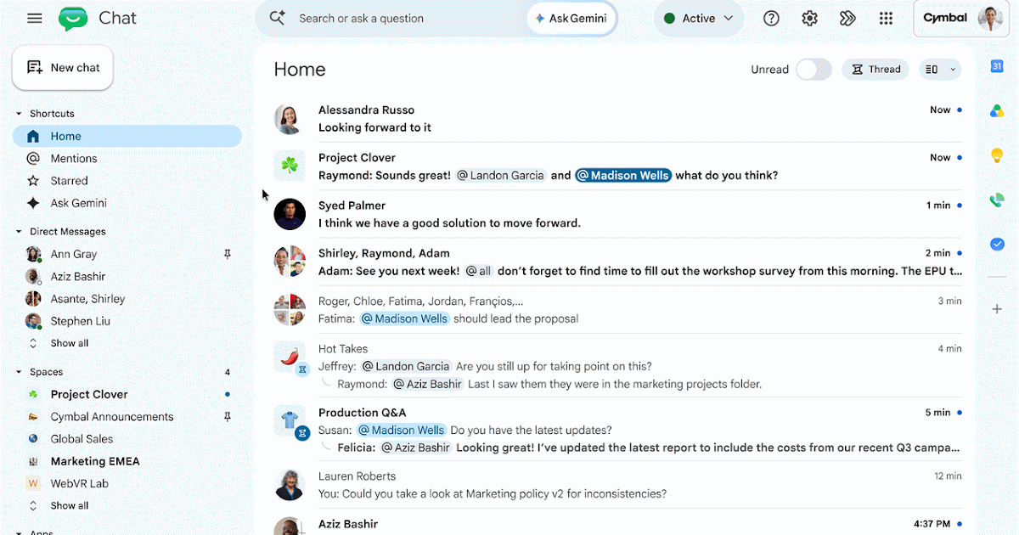Open the Google Drive side panel icon

(x=997, y=111)
